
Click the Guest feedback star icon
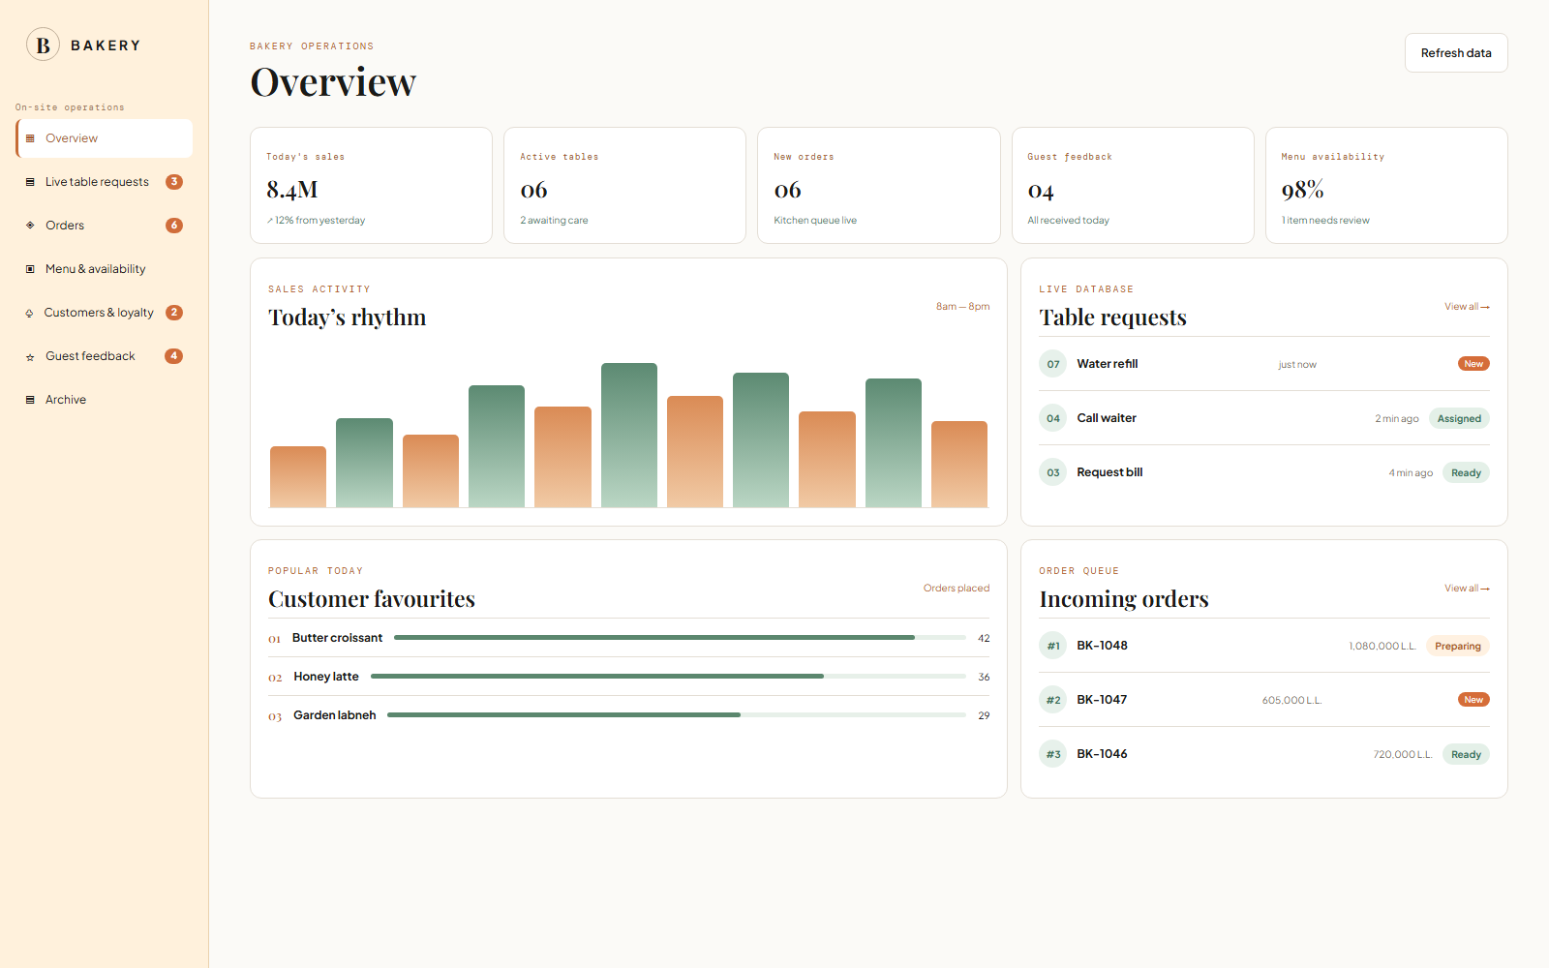click(30, 356)
